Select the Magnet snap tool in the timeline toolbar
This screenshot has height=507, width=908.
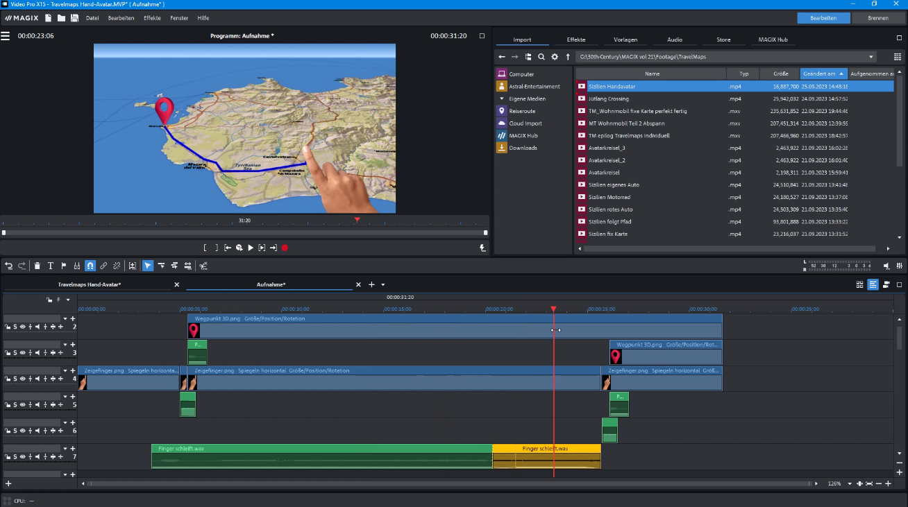(x=90, y=266)
